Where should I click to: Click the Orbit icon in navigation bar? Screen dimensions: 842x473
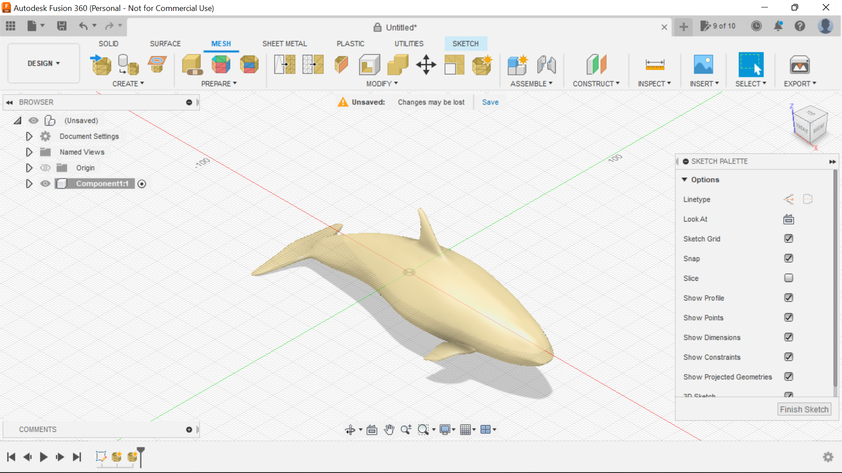pyautogui.click(x=351, y=429)
